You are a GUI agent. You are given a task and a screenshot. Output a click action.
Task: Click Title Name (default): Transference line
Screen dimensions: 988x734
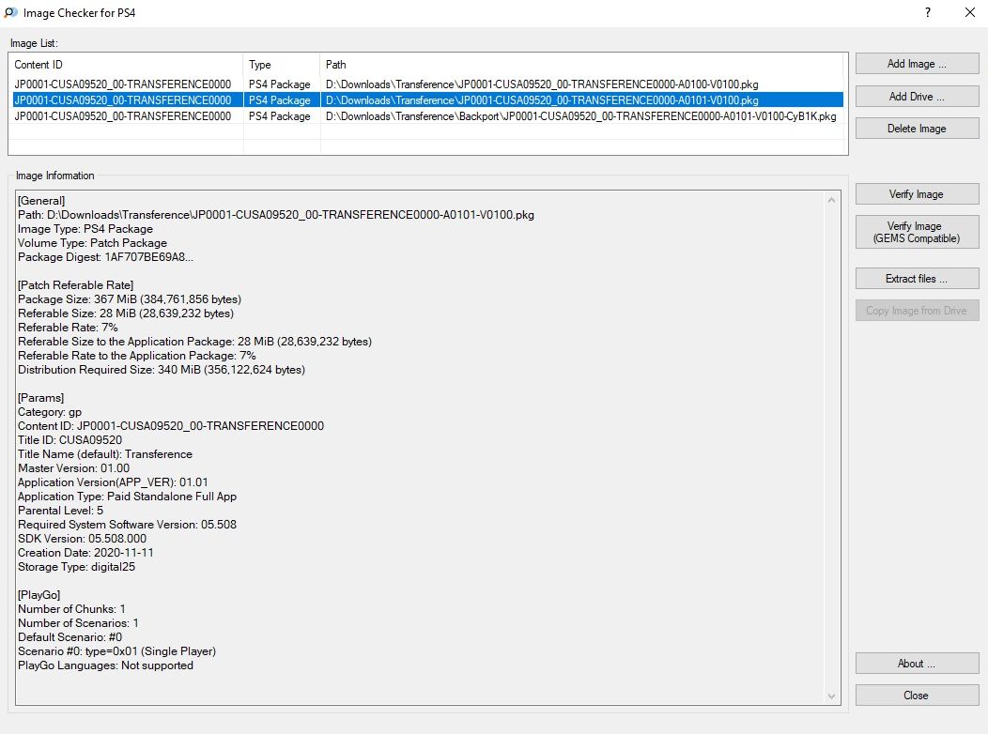tap(105, 454)
